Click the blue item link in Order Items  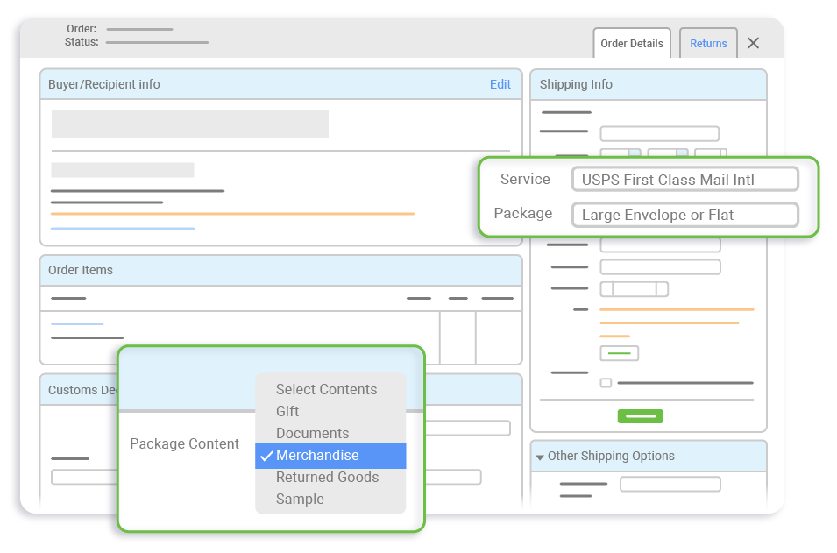[x=77, y=323]
